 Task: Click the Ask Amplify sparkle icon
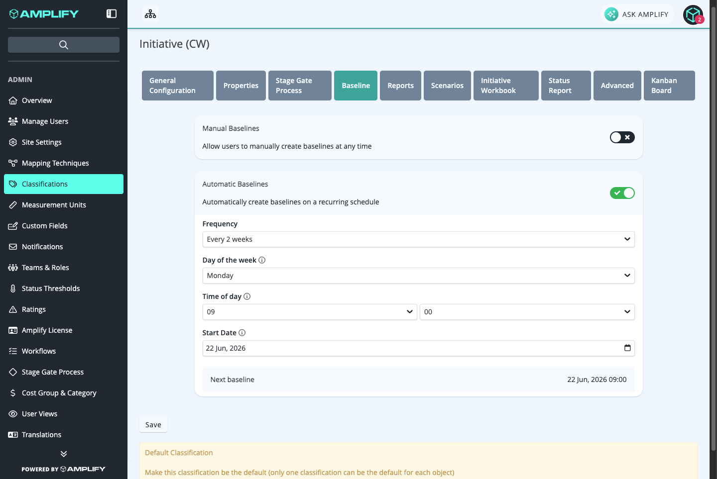tap(611, 14)
